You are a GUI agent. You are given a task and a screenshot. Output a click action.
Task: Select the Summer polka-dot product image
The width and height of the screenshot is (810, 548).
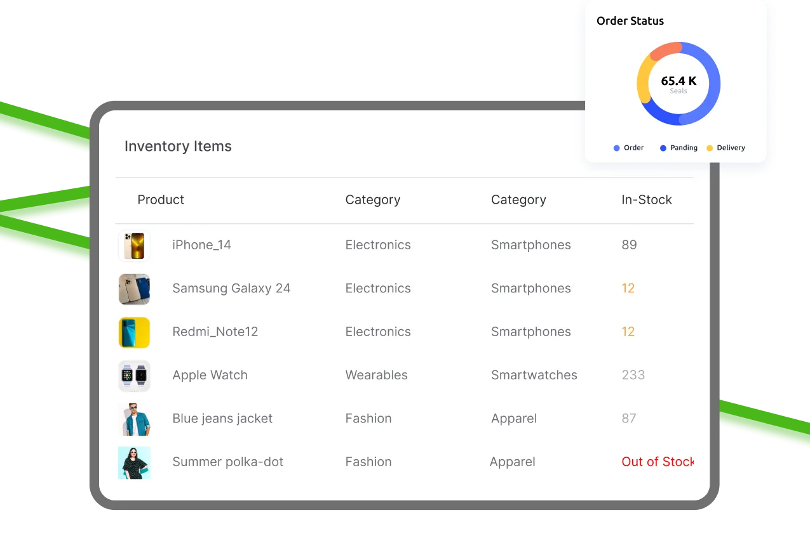[134, 462]
